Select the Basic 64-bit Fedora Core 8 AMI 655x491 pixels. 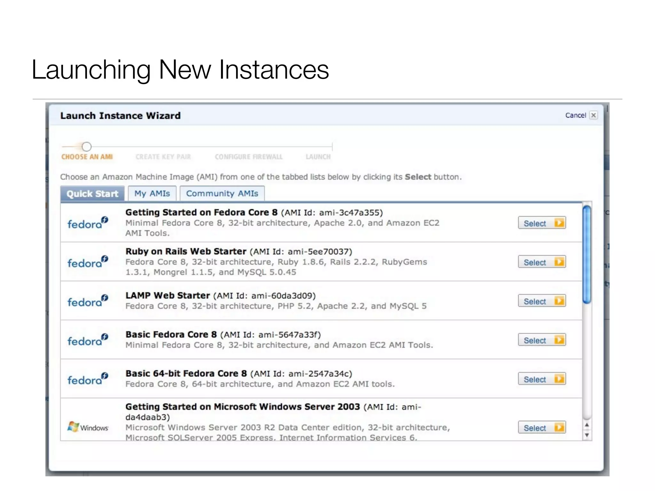(542, 379)
